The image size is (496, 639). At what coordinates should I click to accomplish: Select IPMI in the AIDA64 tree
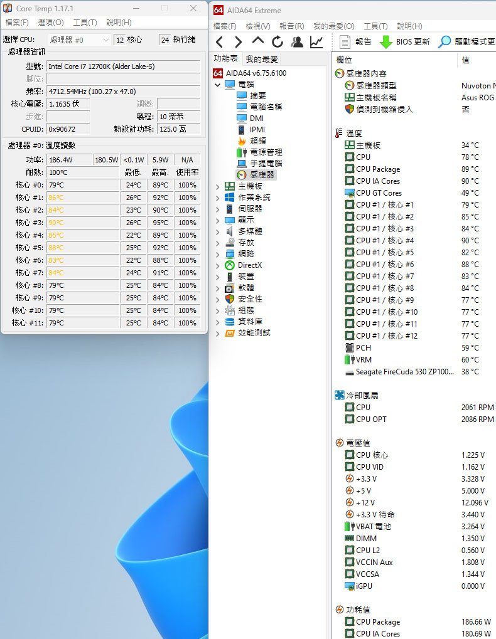(251, 130)
